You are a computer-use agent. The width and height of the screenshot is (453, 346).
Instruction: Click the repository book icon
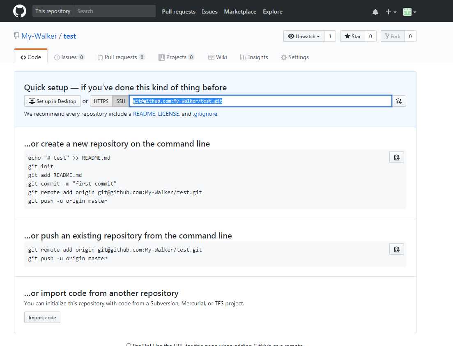click(16, 36)
